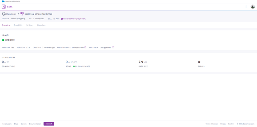Open the user avatar menu
Image resolution: width=257 pixels, height=127 pixels.
tap(253, 7)
